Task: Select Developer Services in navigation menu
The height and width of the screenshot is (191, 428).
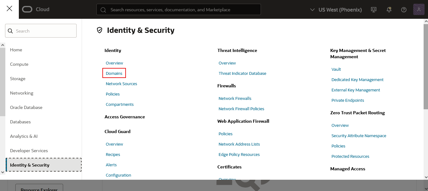Action: coord(29,151)
